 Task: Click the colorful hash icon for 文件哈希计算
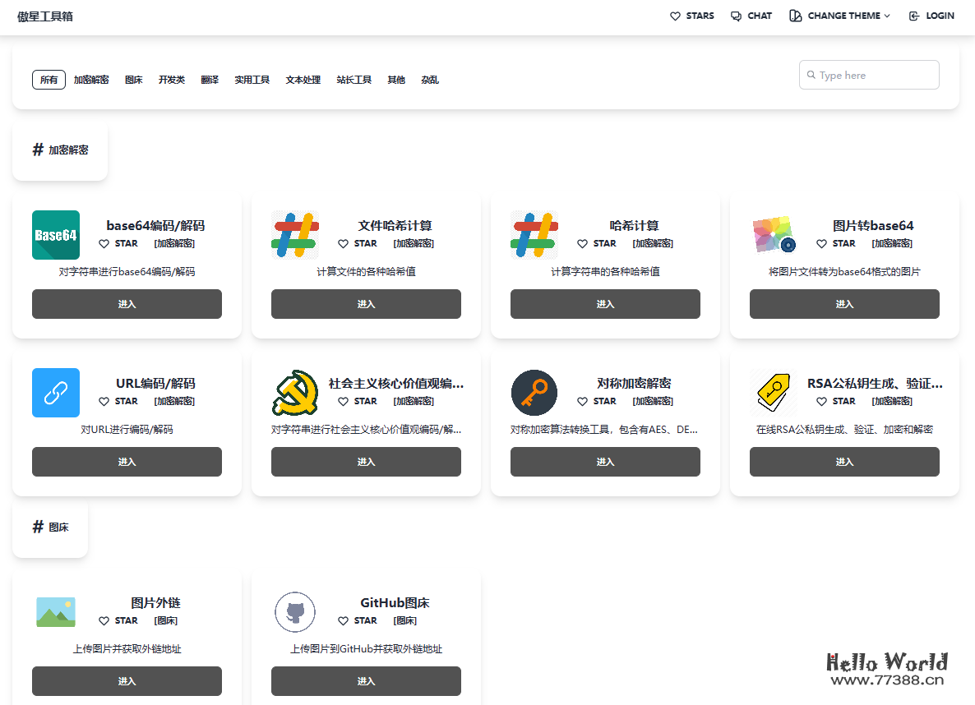tap(294, 234)
